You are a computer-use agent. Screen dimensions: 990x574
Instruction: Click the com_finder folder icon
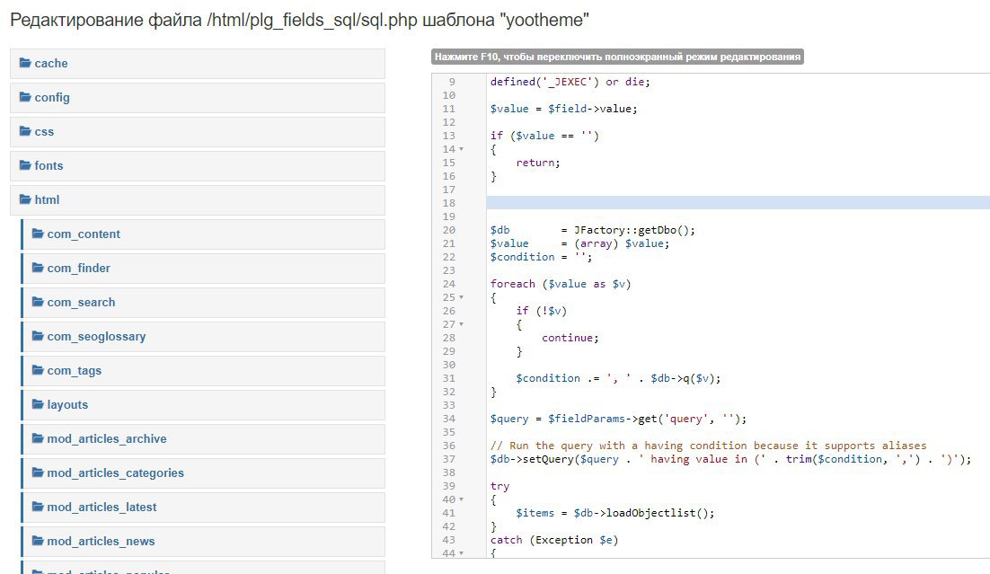click(x=38, y=267)
